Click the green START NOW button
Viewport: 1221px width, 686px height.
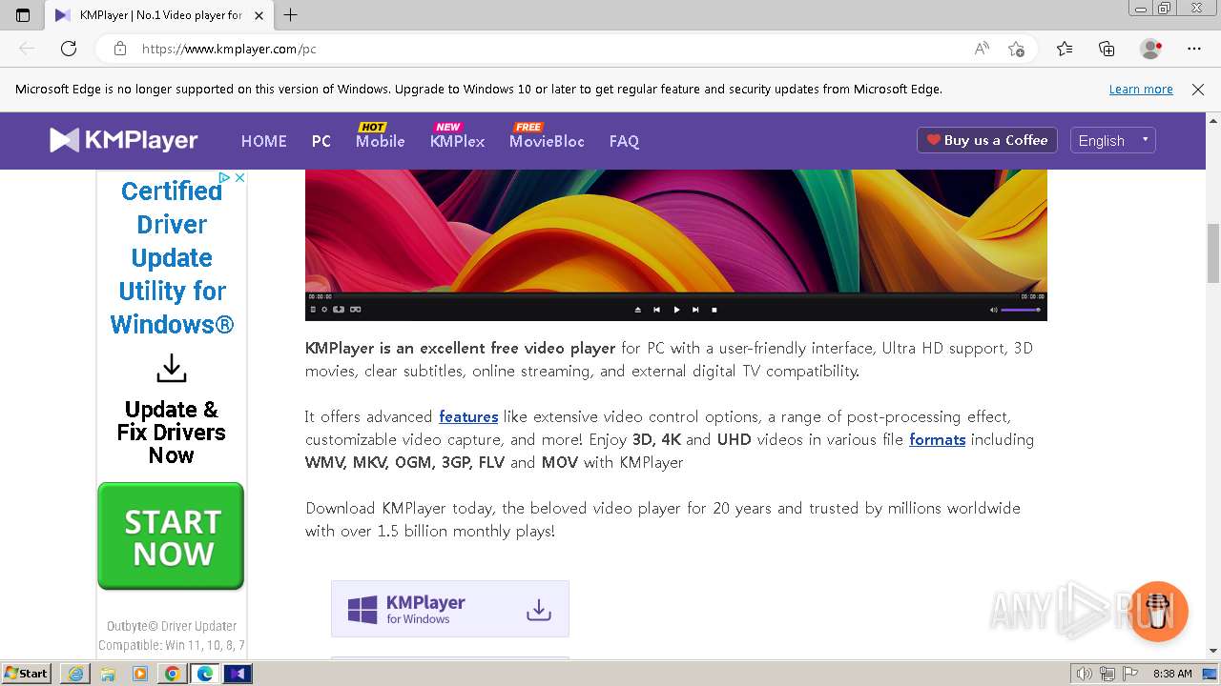click(171, 536)
